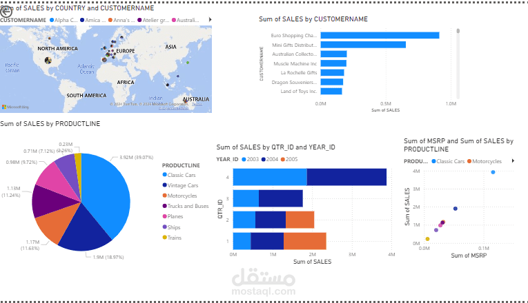Click quarter 1 2003 light blue segment

(242, 241)
